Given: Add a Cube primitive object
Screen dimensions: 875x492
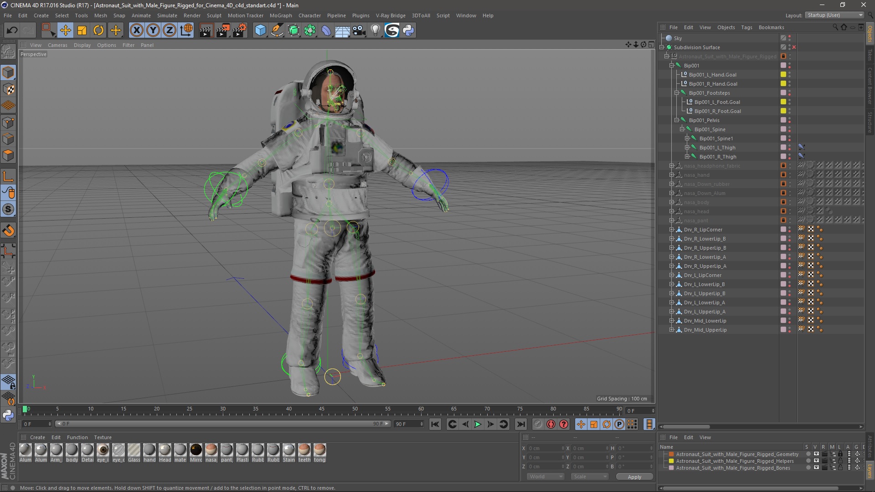Looking at the screenshot, I should (x=260, y=31).
